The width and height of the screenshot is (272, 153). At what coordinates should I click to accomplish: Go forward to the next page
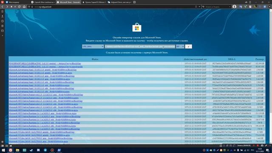pos(7,7)
